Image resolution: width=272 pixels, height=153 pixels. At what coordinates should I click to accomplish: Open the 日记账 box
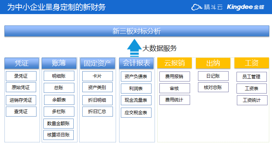point(213,76)
